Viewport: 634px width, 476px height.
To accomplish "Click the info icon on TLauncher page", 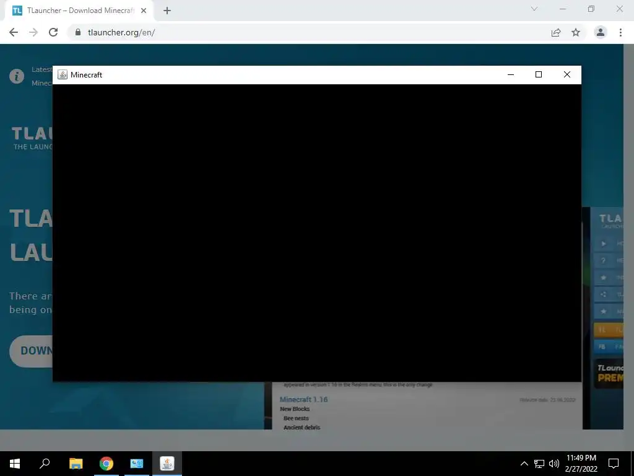I will click(x=17, y=76).
